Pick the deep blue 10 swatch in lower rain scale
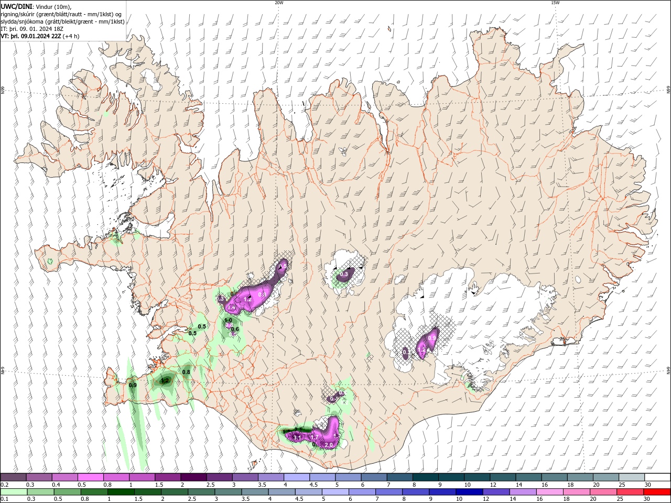 pyautogui.click(x=470, y=492)
